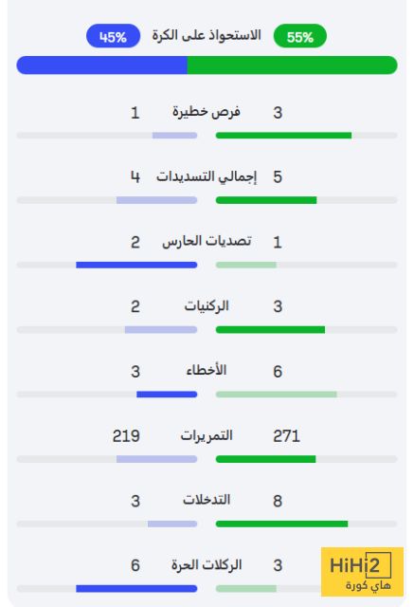This screenshot has height=607, width=414.
Task: Select the green bar under التدخلات
Action: [281, 524]
